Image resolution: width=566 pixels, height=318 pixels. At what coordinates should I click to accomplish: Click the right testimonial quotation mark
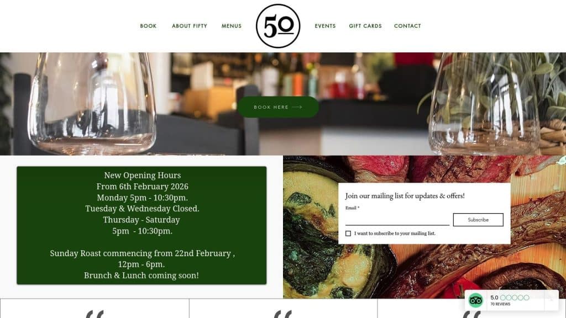point(471,314)
